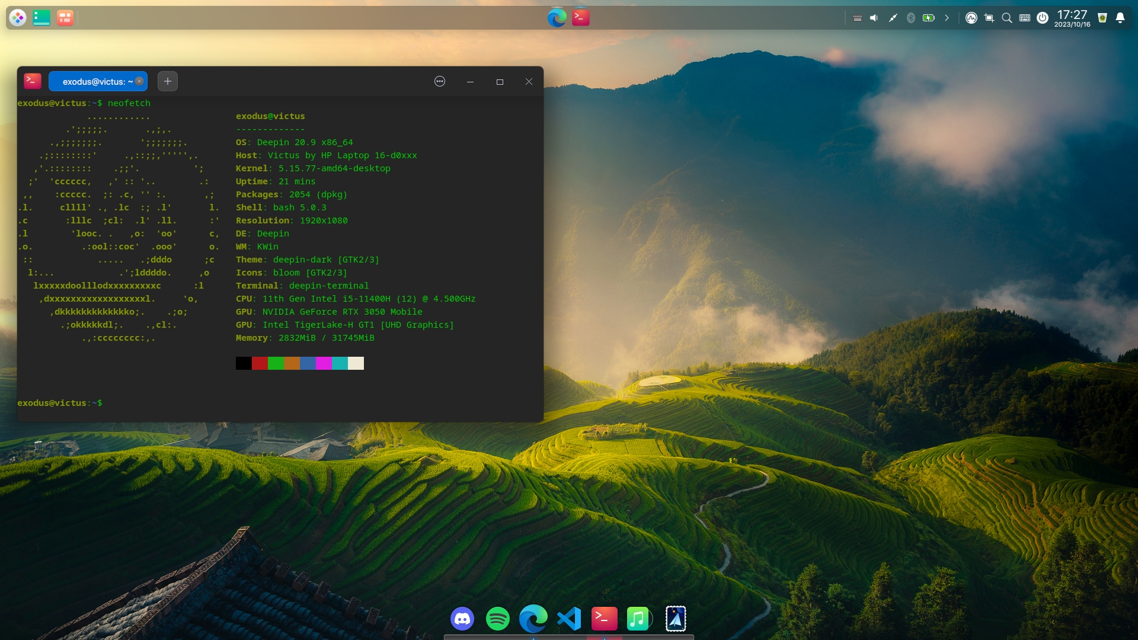Image resolution: width=1138 pixels, height=640 pixels.
Task: Click the system monitor tray icon
Action: (971, 18)
